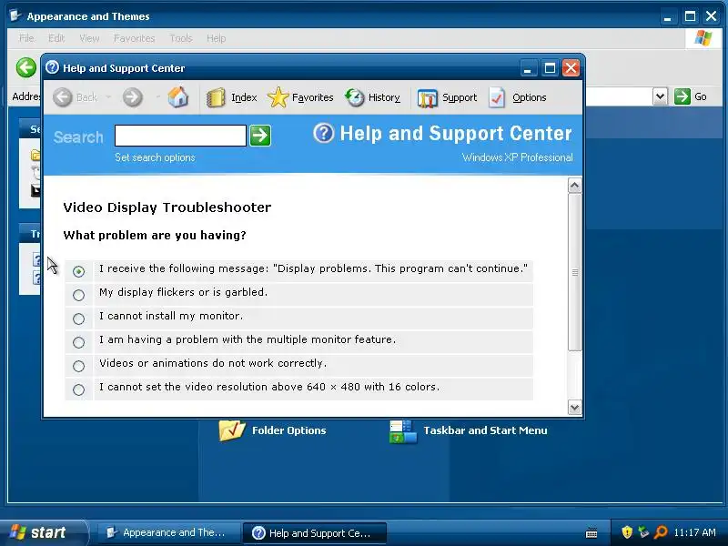Expand the address bar dropdown
The image size is (728, 546).
[x=661, y=96]
